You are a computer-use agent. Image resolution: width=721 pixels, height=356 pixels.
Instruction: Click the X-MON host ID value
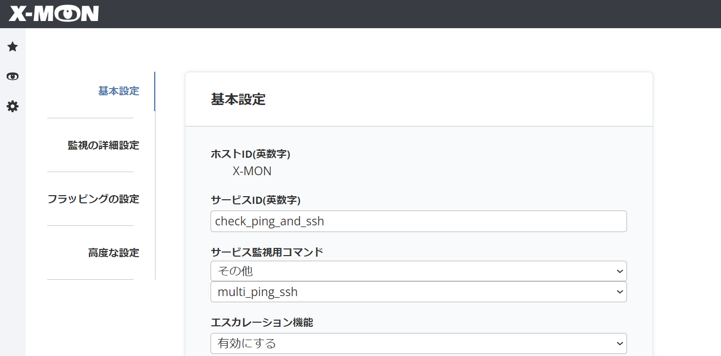252,172
